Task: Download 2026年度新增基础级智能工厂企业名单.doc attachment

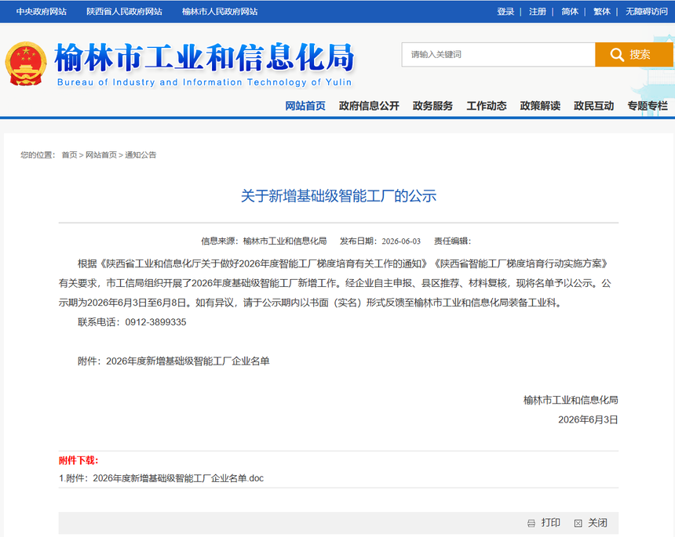Action: (162, 478)
